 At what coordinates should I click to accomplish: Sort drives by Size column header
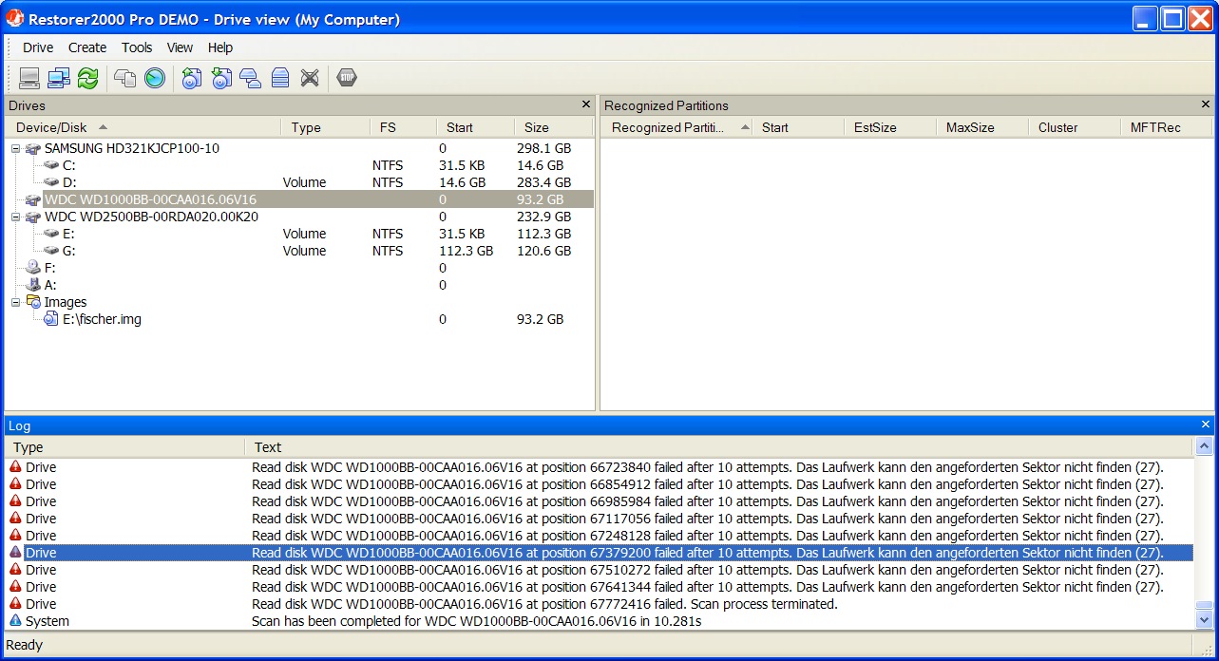(x=554, y=127)
